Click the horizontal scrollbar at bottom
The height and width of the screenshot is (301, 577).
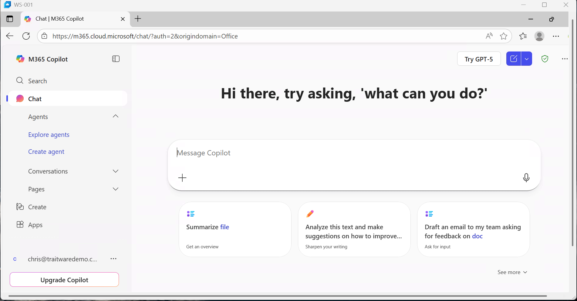(x=278, y=296)
